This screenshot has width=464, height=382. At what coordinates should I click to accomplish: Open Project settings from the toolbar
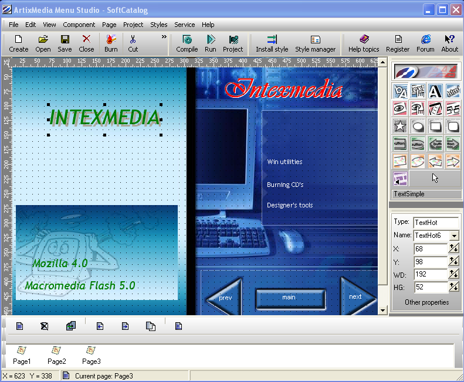(233, 43)
